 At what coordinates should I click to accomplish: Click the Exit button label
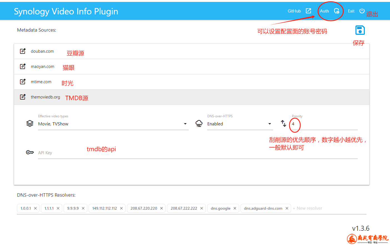point(351,11)
